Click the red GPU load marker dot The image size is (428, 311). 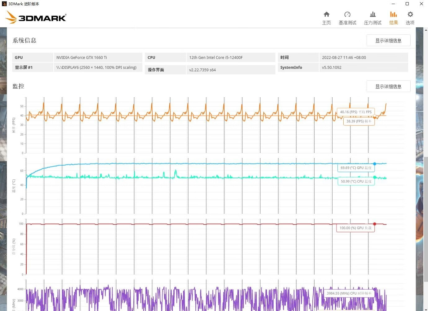[375, 224]
